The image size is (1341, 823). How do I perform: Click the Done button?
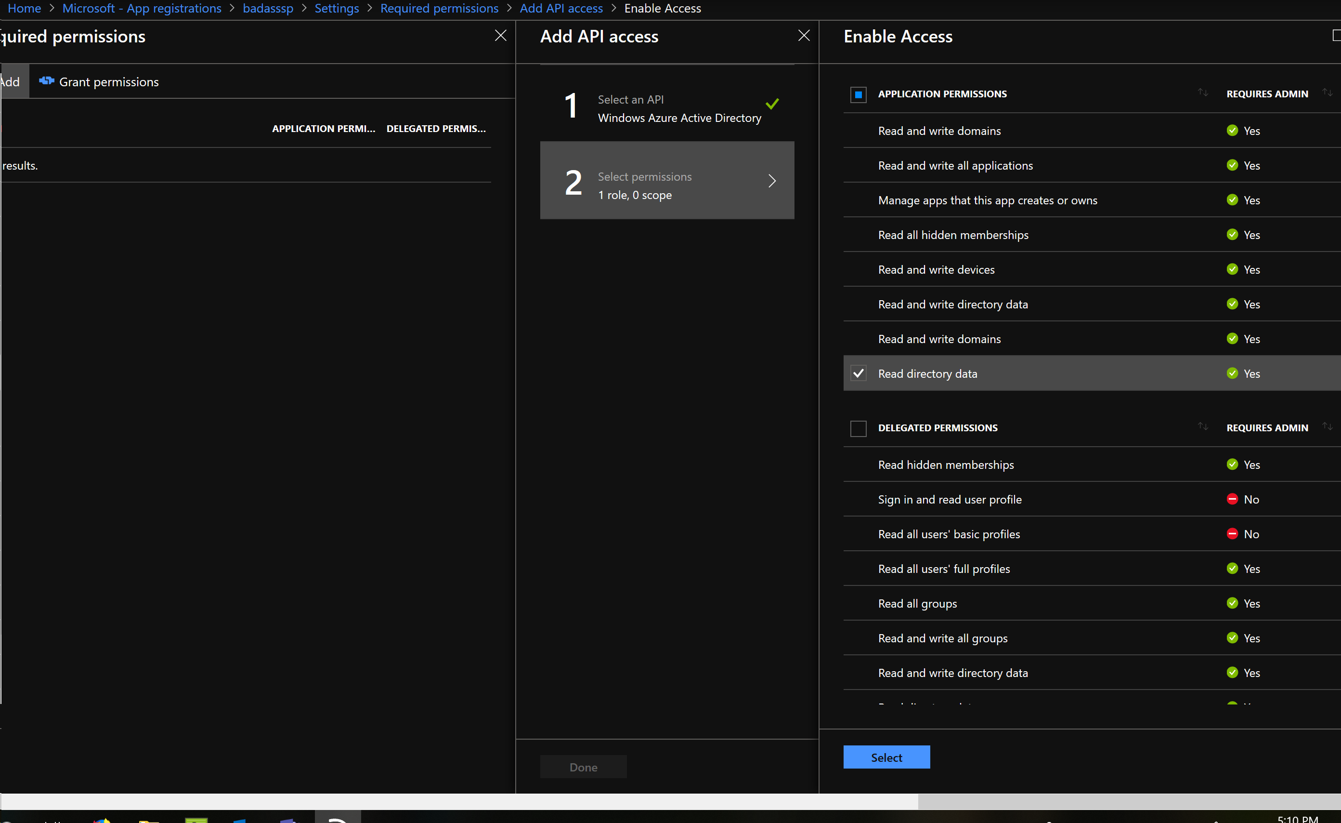coord(583,766)
